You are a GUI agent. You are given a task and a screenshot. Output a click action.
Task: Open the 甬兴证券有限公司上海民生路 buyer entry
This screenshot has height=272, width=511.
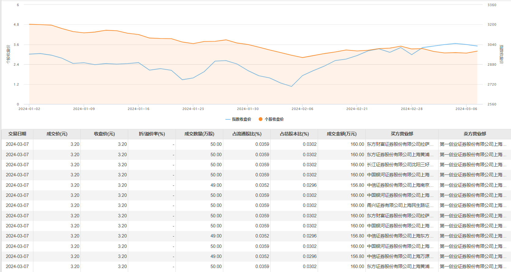click(400, 205)
